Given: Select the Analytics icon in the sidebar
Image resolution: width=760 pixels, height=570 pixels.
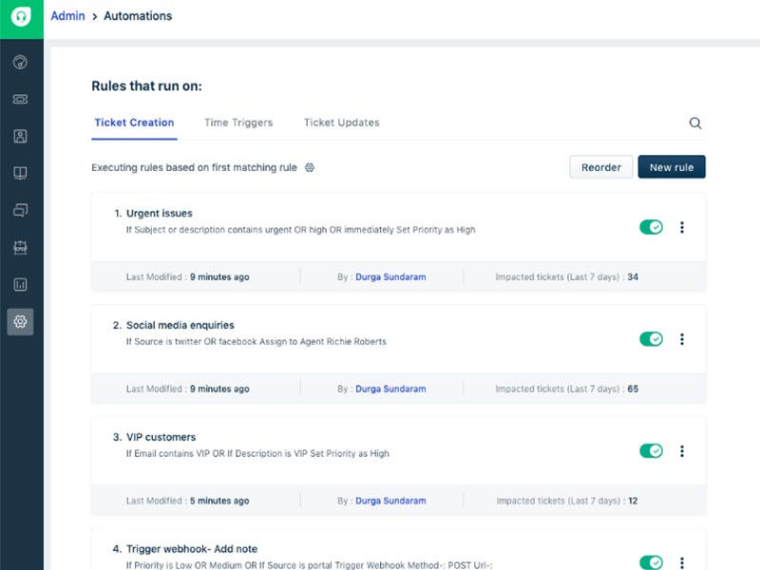Looking at the screenshot, I should pos(20,284).
